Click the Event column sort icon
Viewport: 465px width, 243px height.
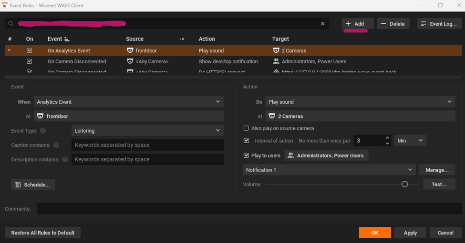(x=67, y=39)
